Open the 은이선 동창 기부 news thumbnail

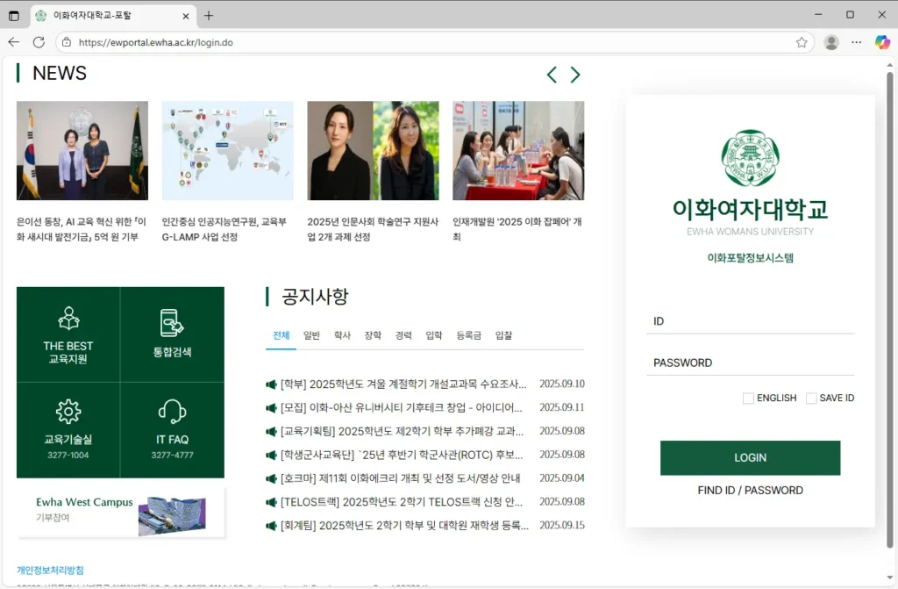(82, 151)
